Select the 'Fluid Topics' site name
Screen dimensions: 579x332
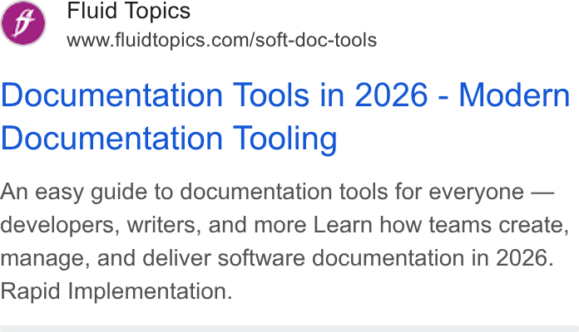coord(128,10)
